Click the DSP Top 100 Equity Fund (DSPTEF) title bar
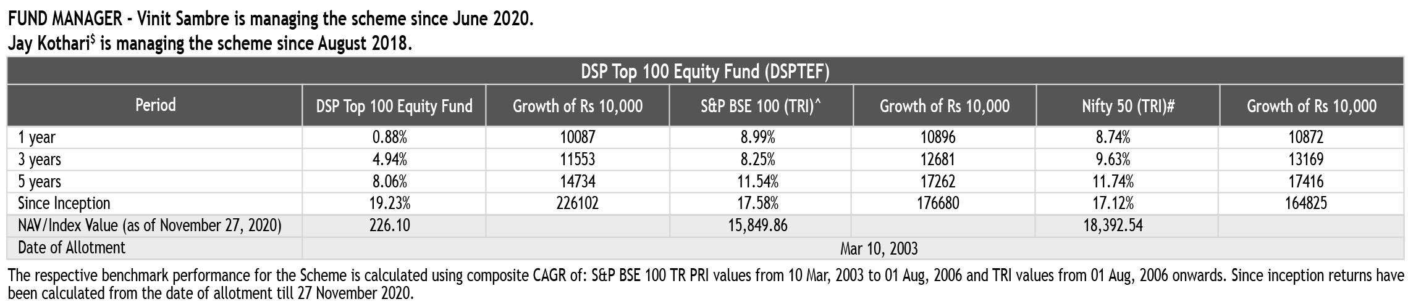Image resolution: width=1408 pixels, height=307 pixels. click(704, 72)
